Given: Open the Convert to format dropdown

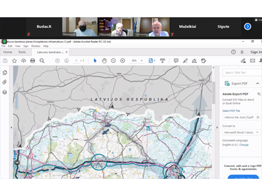Looking at the screenshot, I should coord(241,132).
